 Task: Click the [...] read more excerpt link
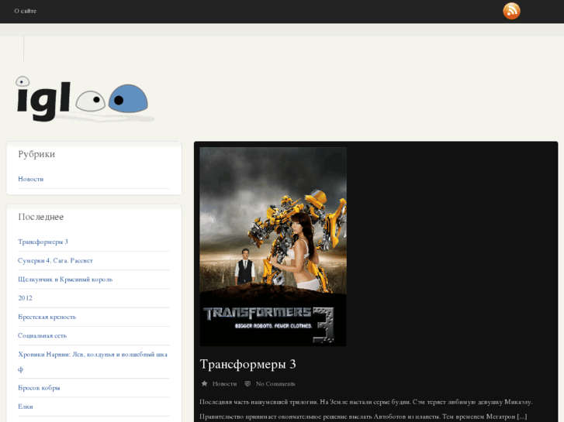[x=522, y=417]
